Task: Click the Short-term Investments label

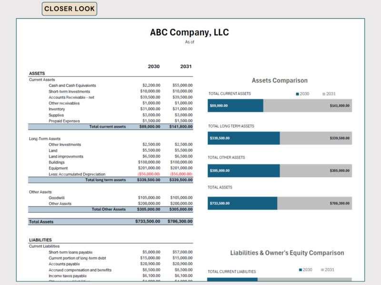Action: (69, 92)
